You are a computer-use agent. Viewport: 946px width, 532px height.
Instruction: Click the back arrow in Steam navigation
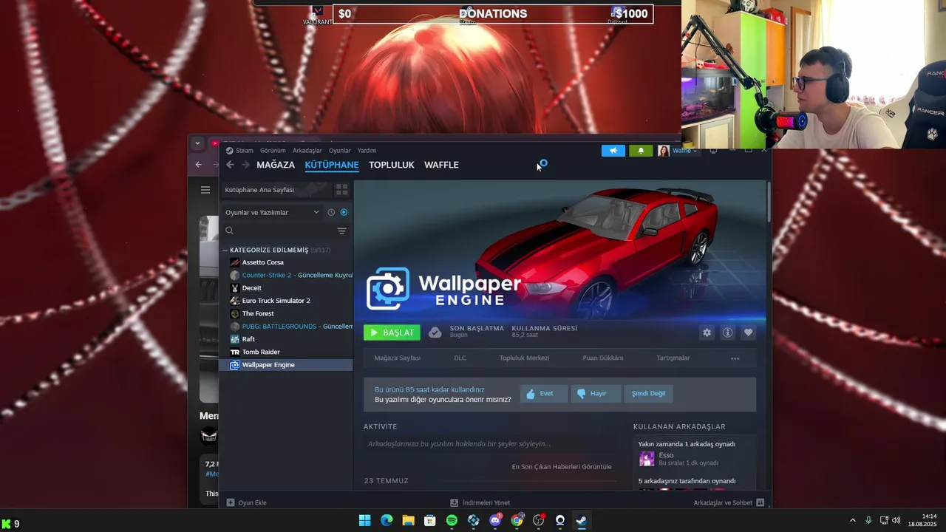pyautogui.click(x=230, y=165)
